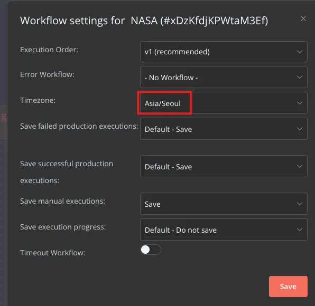The image size is (315, 306).
Task: Click the chevron arrow in the Timezone field
Action: (300, 103)
